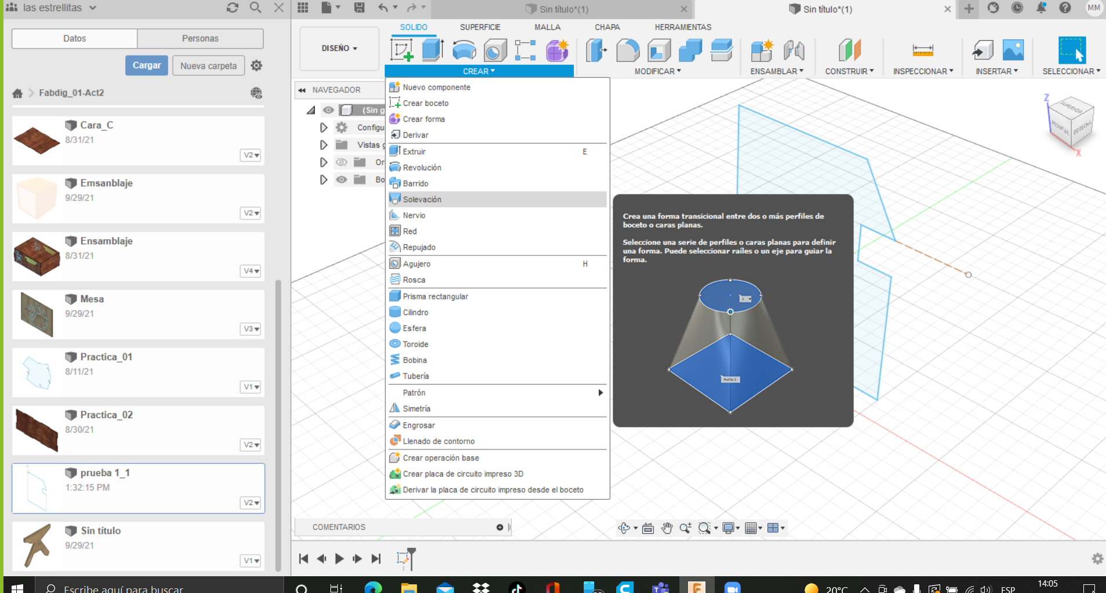Expand the Origin tree node
The width and height of the screenshot is (1106, 593).
[x=323, y=162]
